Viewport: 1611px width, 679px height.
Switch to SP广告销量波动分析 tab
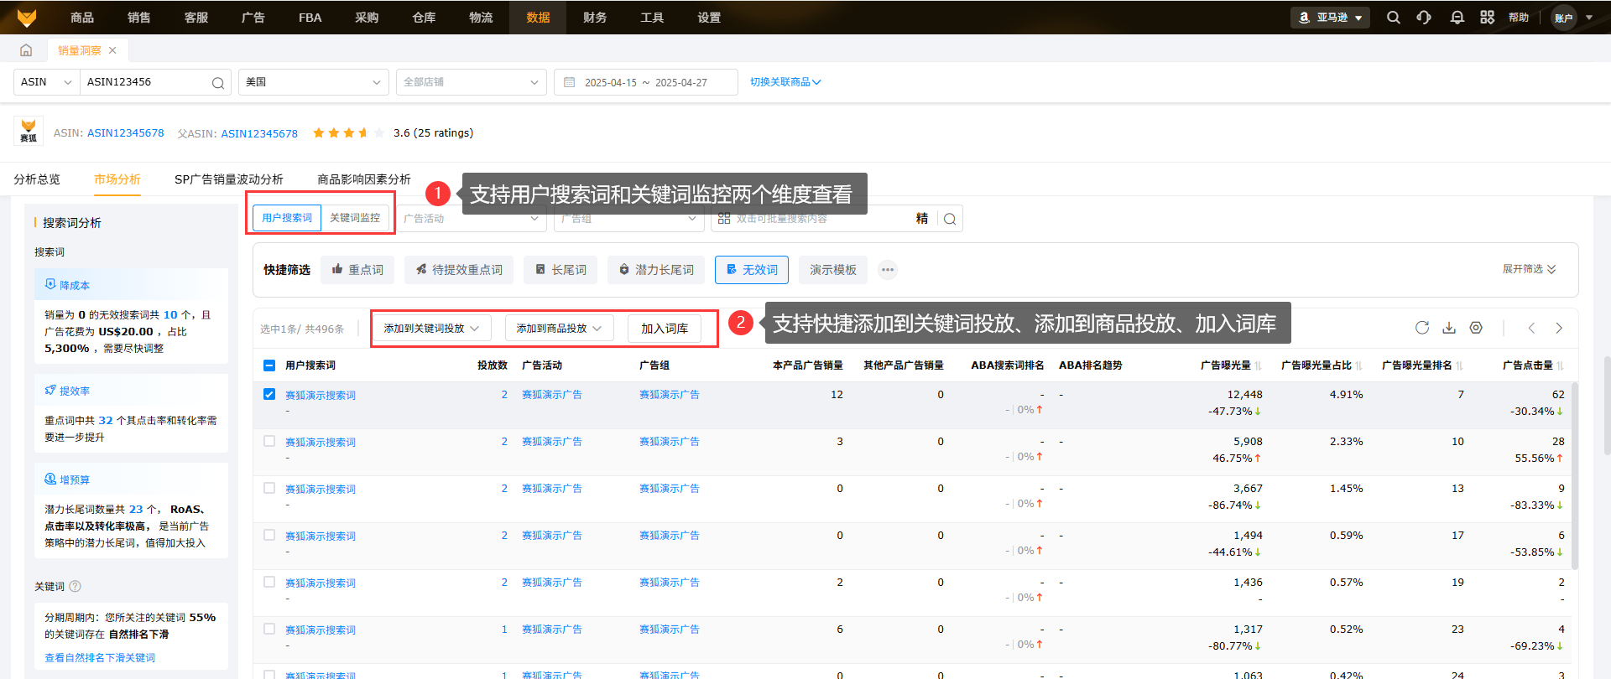point(228,179)
